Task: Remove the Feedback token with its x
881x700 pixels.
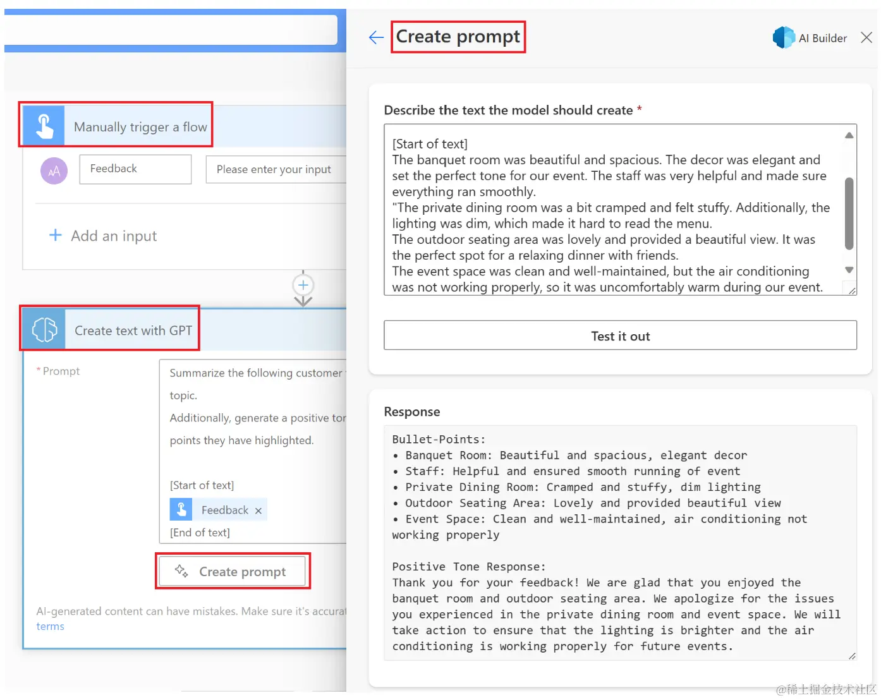Action: 258,510
